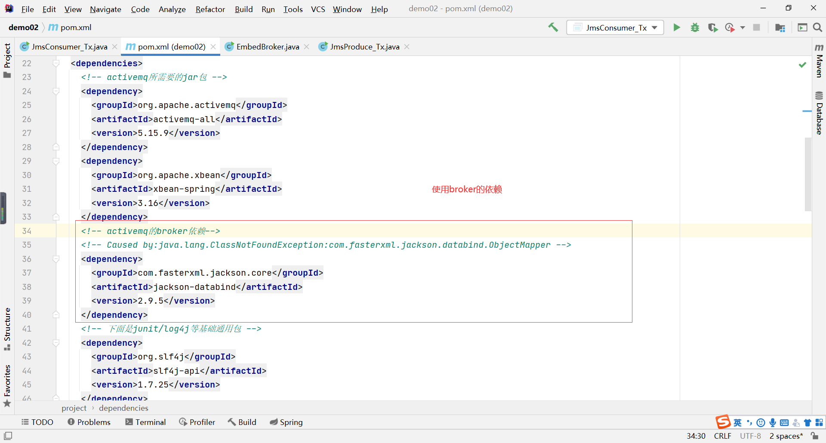The image size is (826, 443).
Task: Switch to JmsProduce_Tx.java tab
Action: tap(364, 46)
